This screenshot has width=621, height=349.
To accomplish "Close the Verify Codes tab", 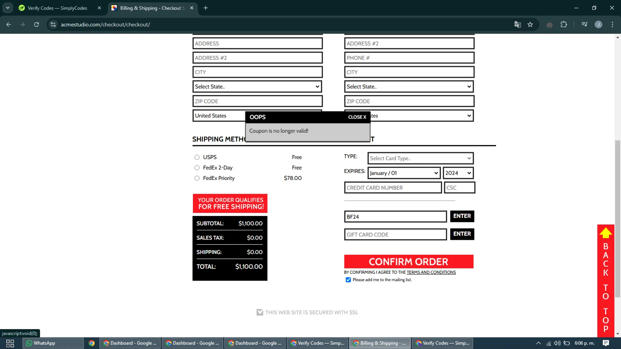I will point(99,8).
